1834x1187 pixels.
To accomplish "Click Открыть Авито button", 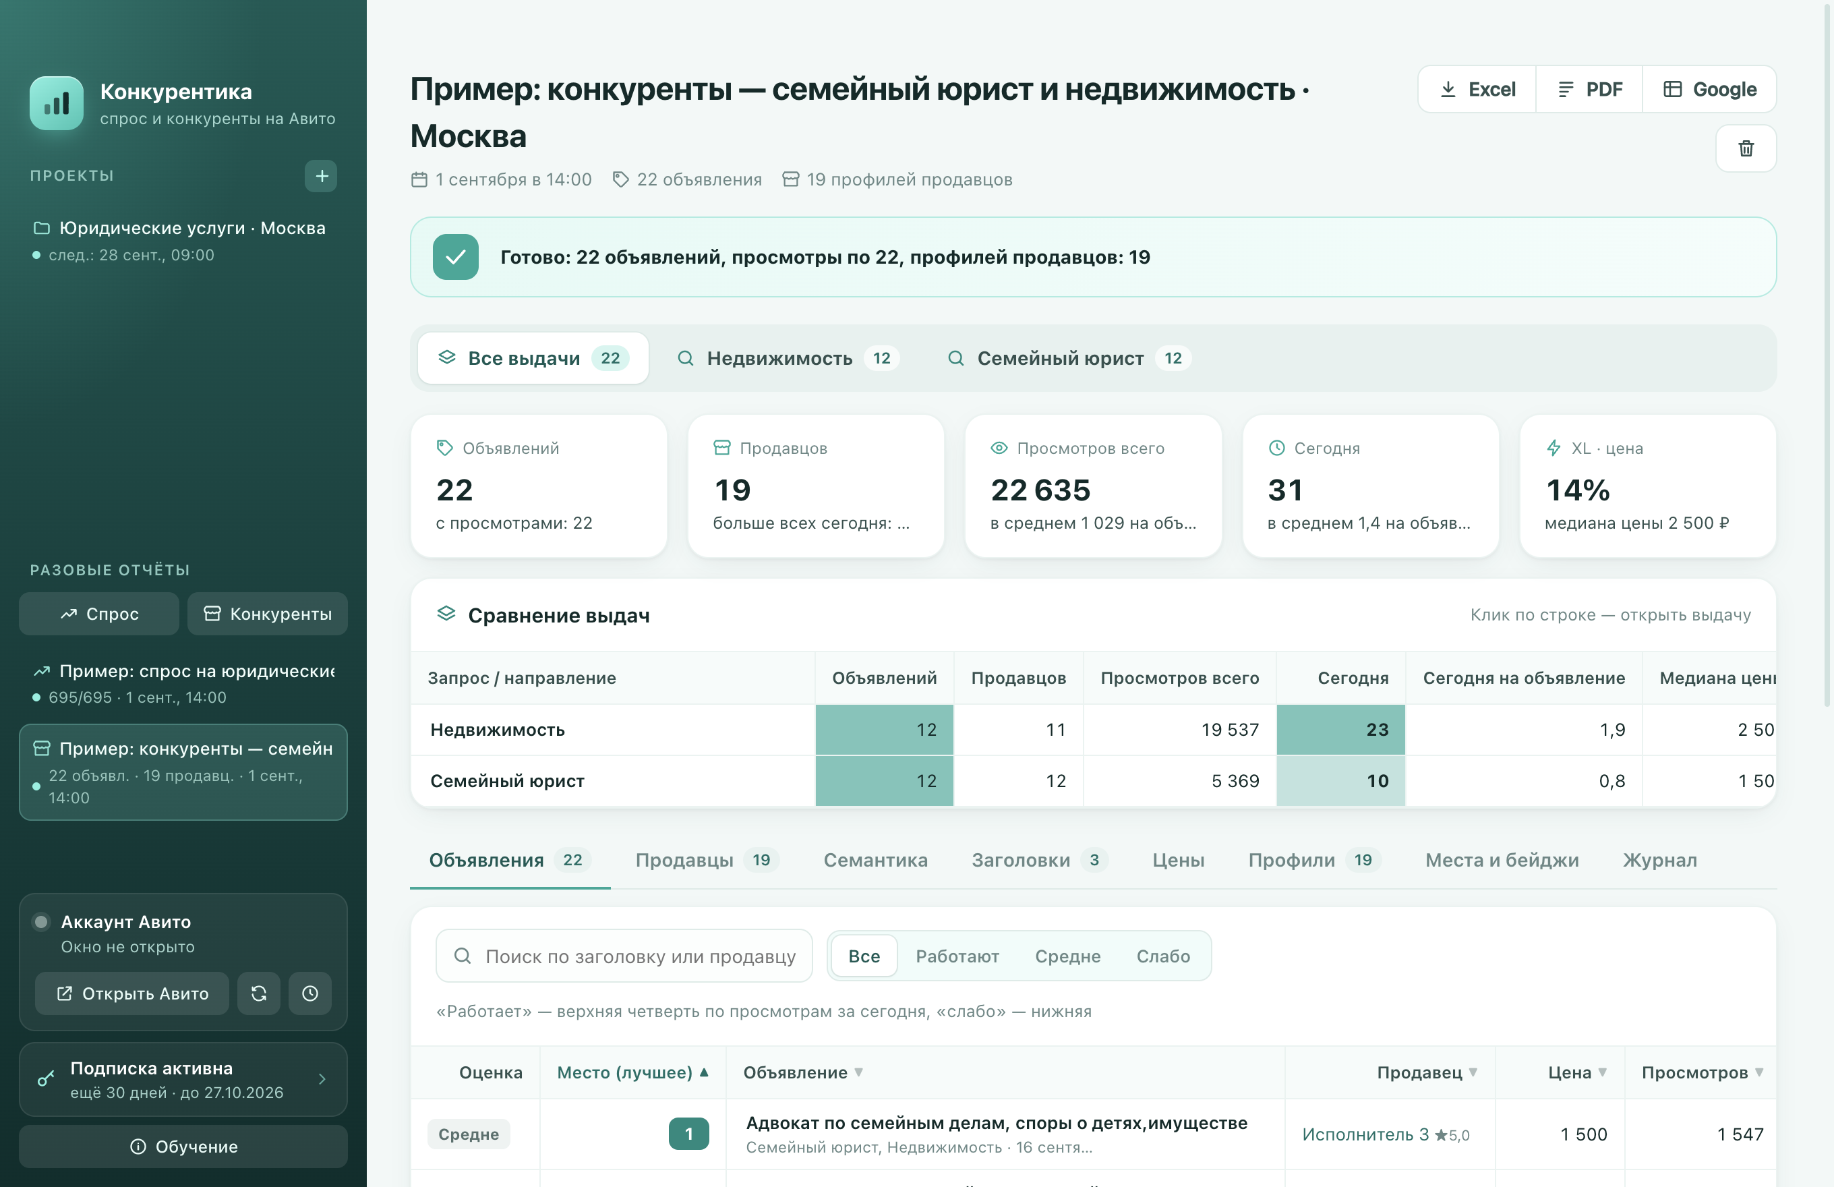I will [x=131, y=993].
